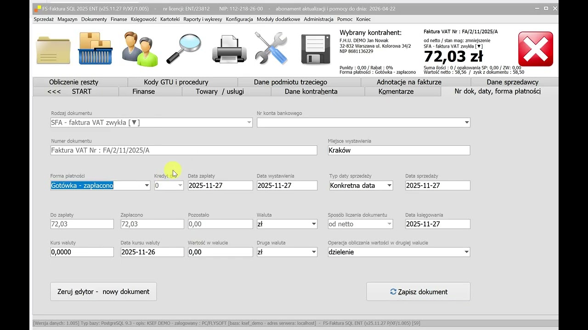Click the Zapłacono field

[152, 224]
